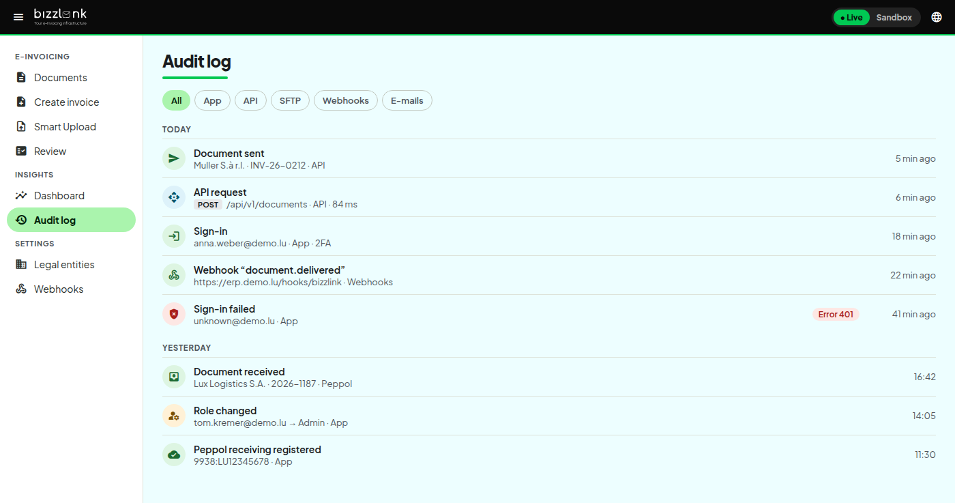Click the Documents sidebar icon
955x503 pixels.
pyautogui.click(x=21, y=78)
